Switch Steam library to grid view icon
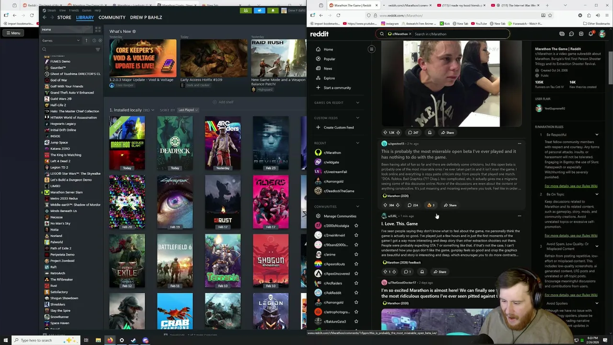 tap(98, 29)
